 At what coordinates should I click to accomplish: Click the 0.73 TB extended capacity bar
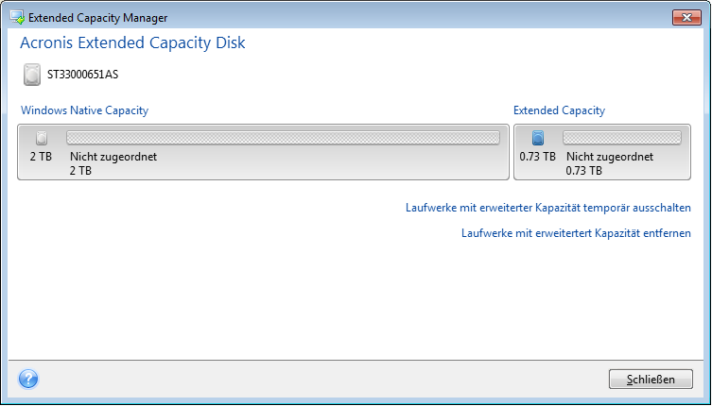621,138
